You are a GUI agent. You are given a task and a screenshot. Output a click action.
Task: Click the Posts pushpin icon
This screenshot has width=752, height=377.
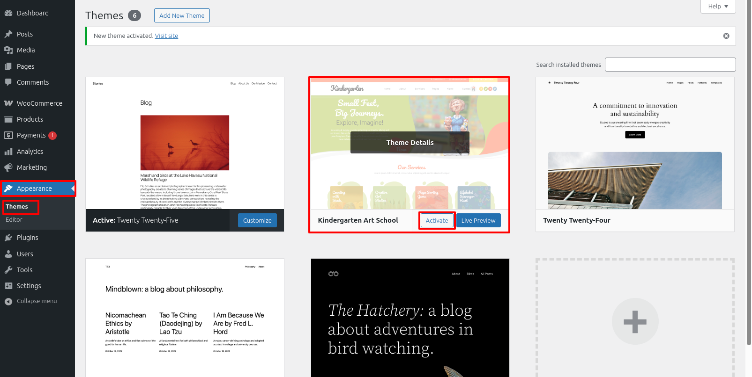(8, 34)
